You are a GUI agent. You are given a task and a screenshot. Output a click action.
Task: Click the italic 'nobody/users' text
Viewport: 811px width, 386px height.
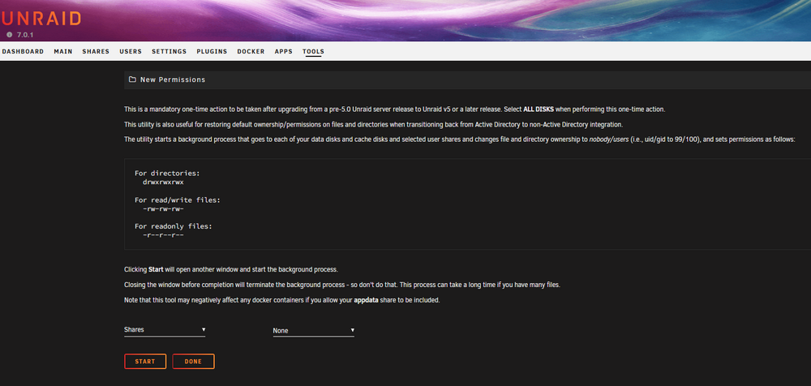pyautogui.click(x=607, y=139)
